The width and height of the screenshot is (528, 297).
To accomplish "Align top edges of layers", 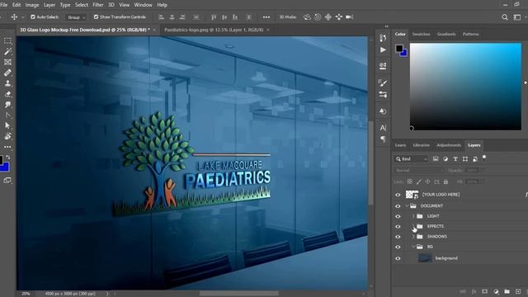I will 214,16.
